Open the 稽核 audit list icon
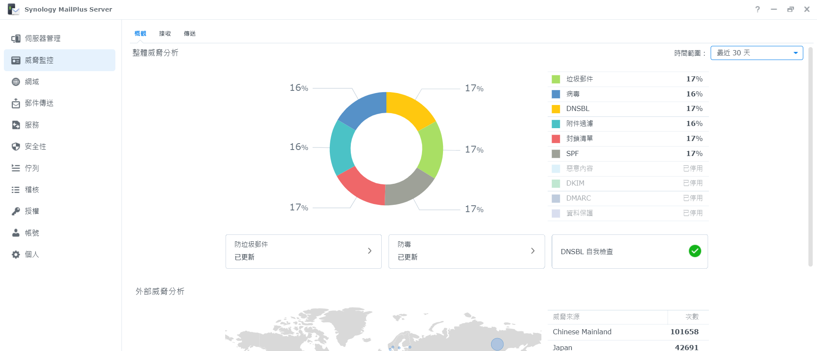 pyautogui.click(x=16, y=190)
